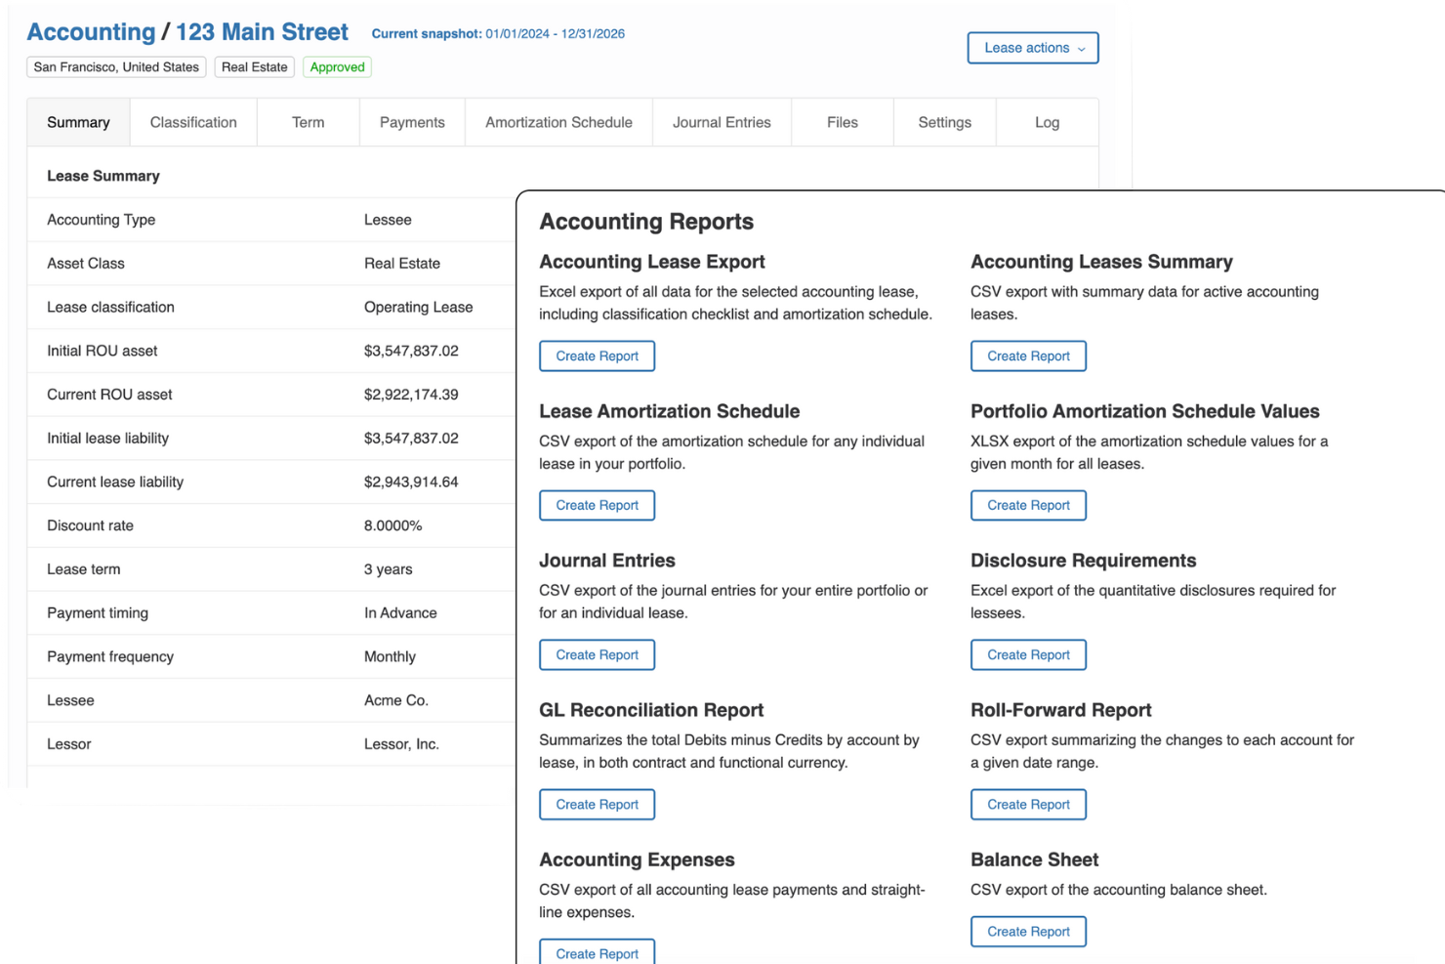Select the Journal Entries tab
The width and height of the screenshot is (1445, 964).
[722, 122]
